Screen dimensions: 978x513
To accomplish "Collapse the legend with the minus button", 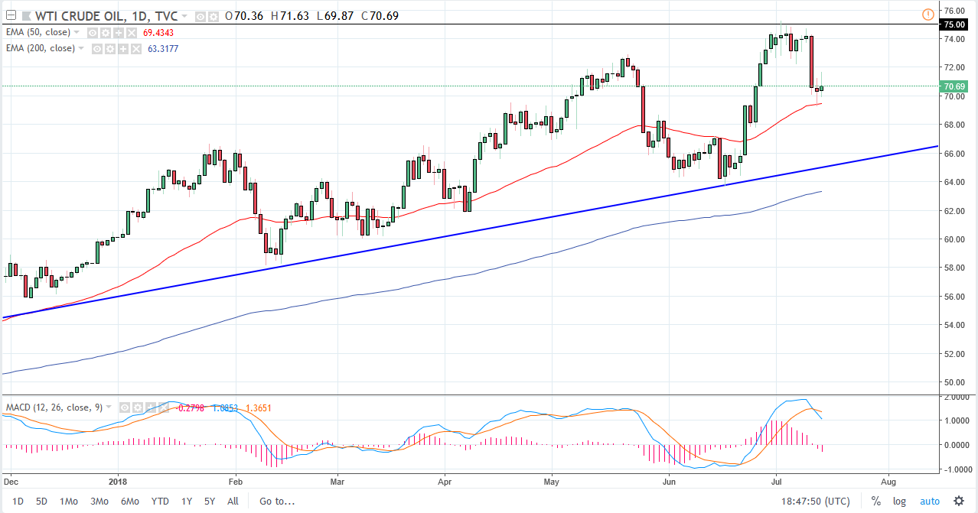I will coord(10,15).
